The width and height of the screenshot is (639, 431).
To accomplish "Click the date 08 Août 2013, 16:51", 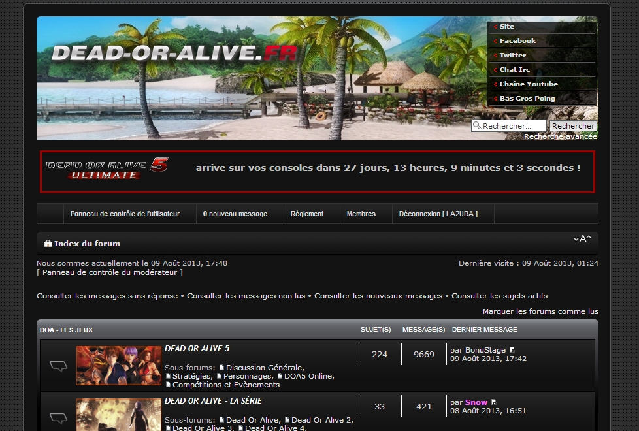I will 488,411.
